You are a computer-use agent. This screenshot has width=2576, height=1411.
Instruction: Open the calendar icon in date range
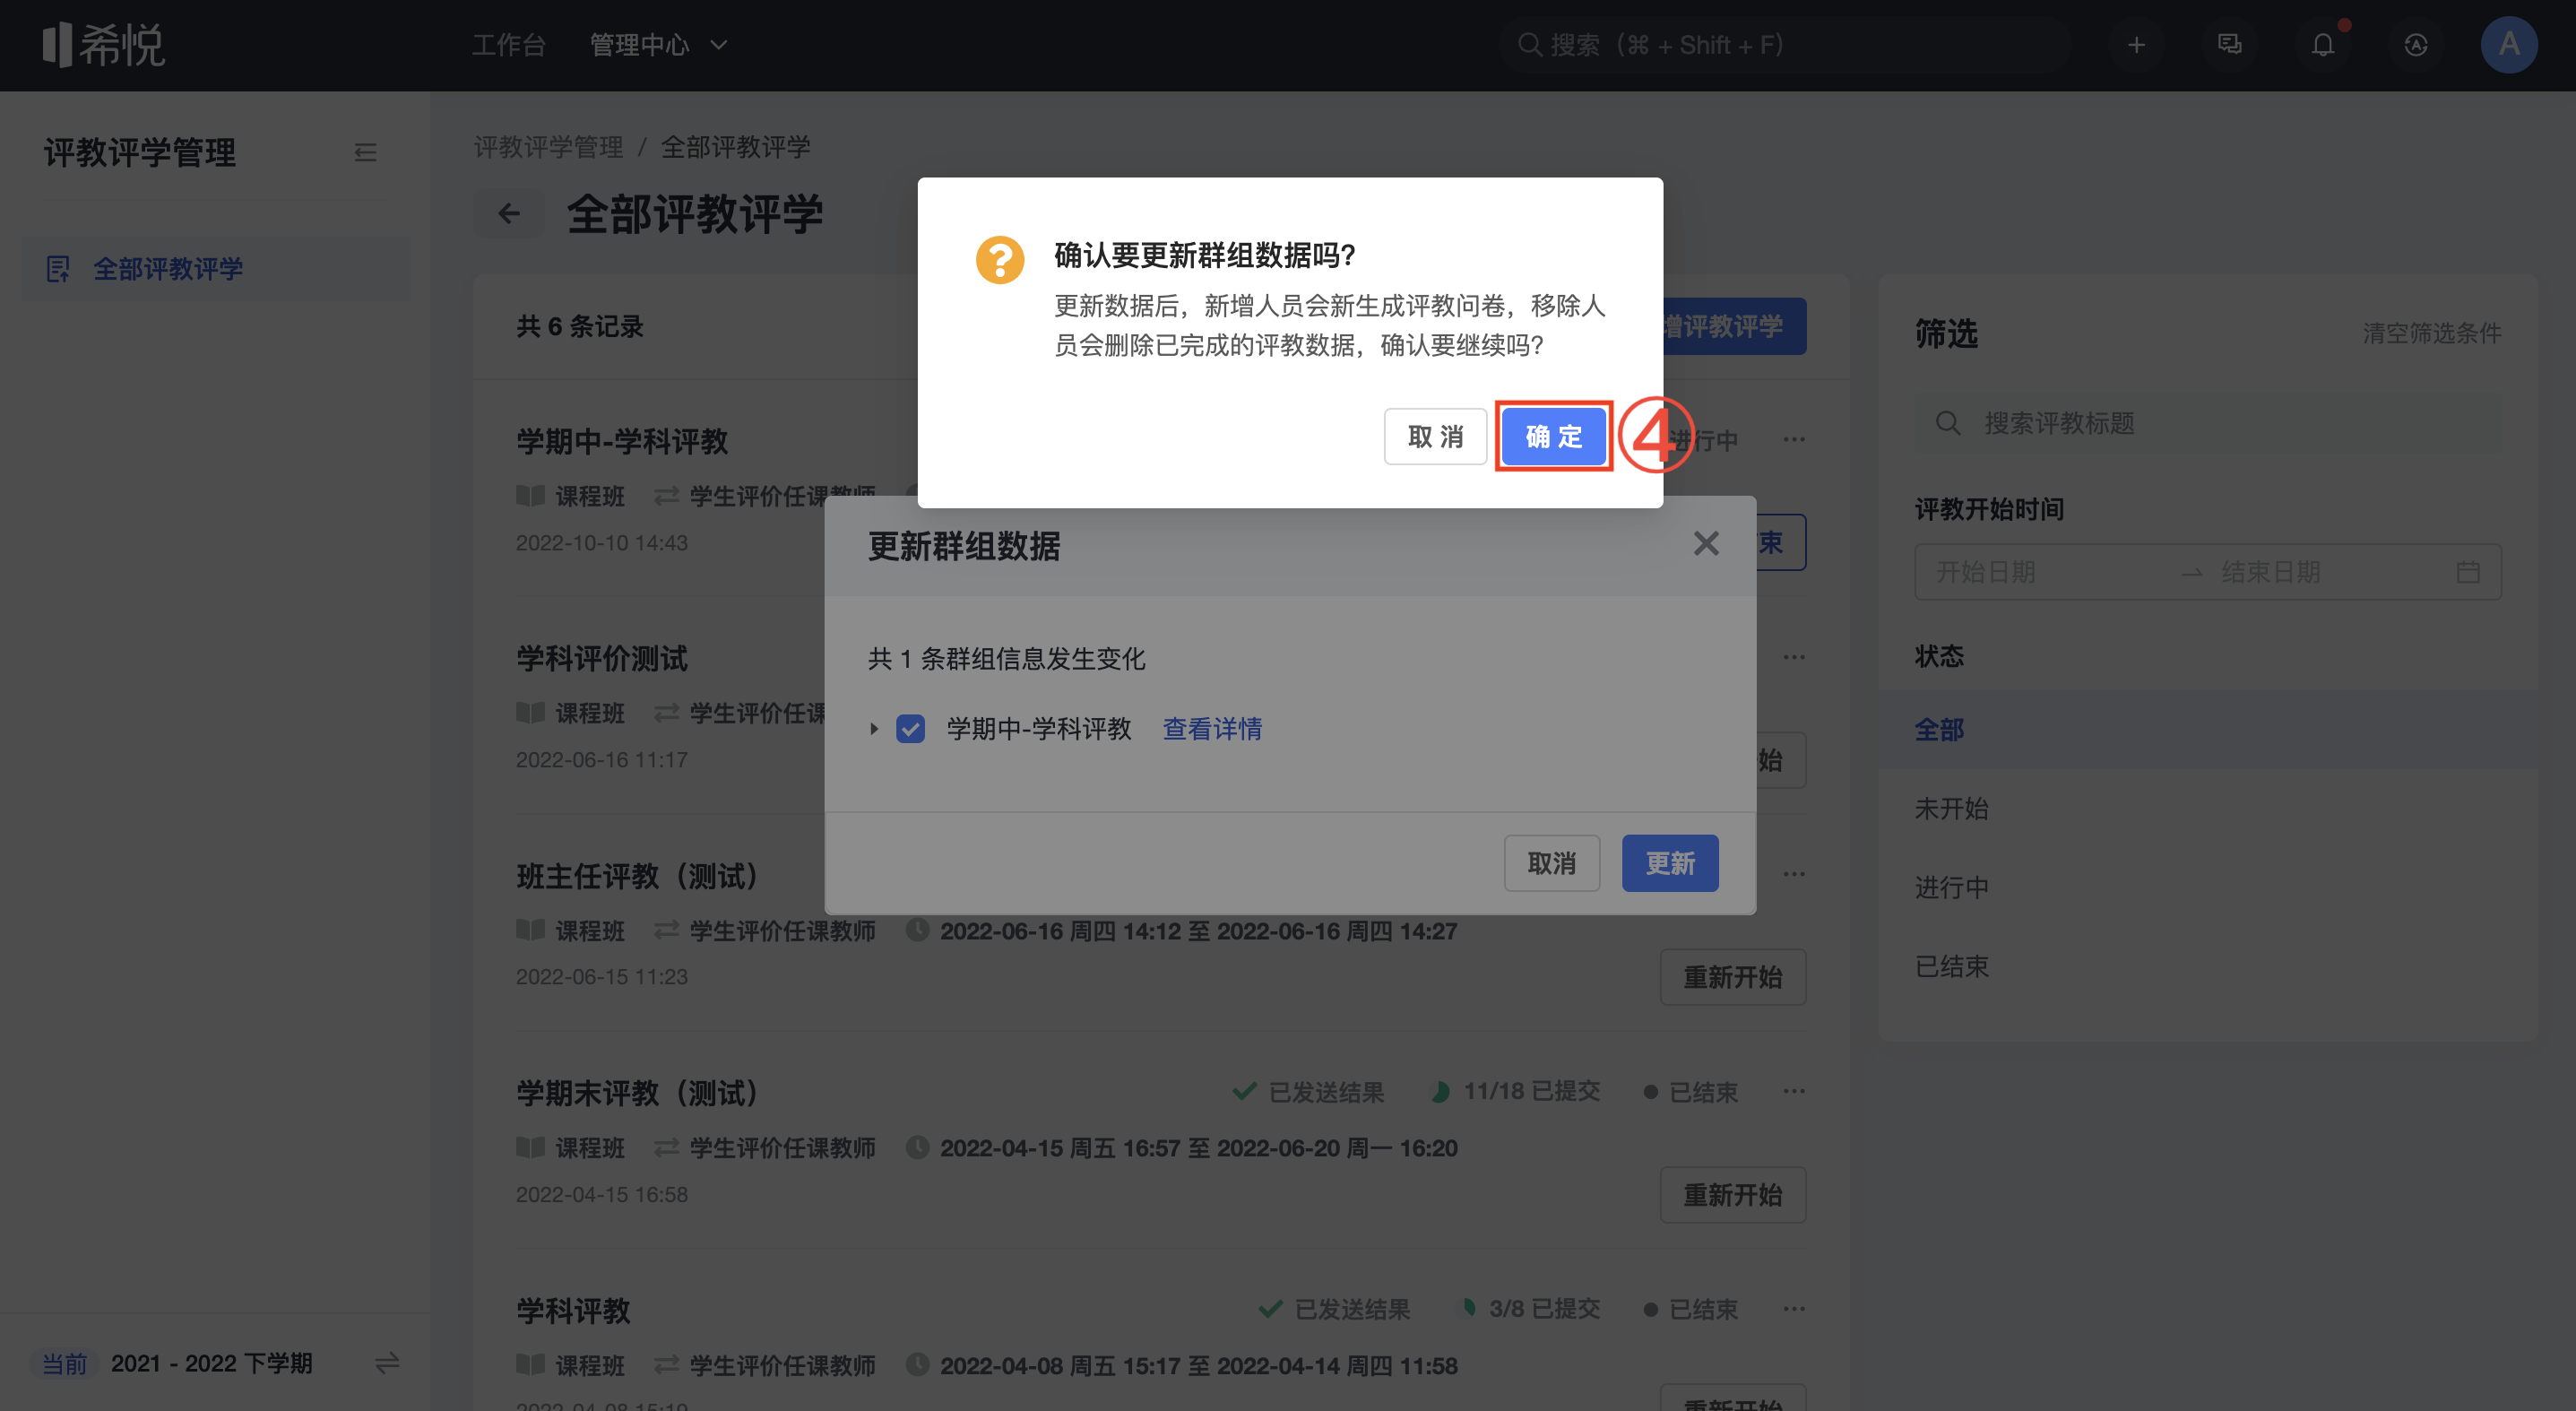coord(2468,572)
